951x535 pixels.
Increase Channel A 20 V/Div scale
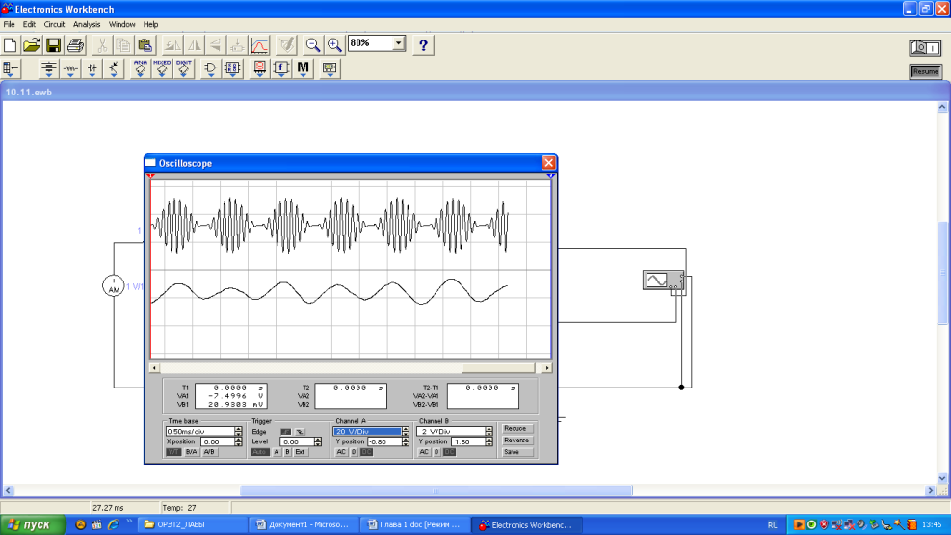pyautogui.click(x=406, y=429)
